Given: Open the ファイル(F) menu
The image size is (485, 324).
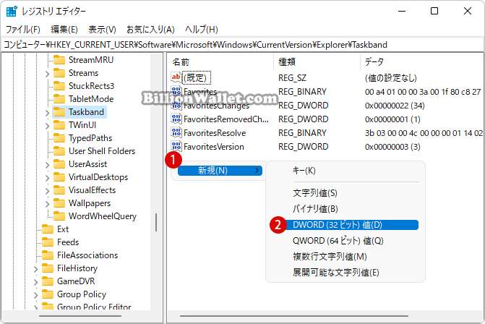Looking at the screenshot, I should [23, 30].
